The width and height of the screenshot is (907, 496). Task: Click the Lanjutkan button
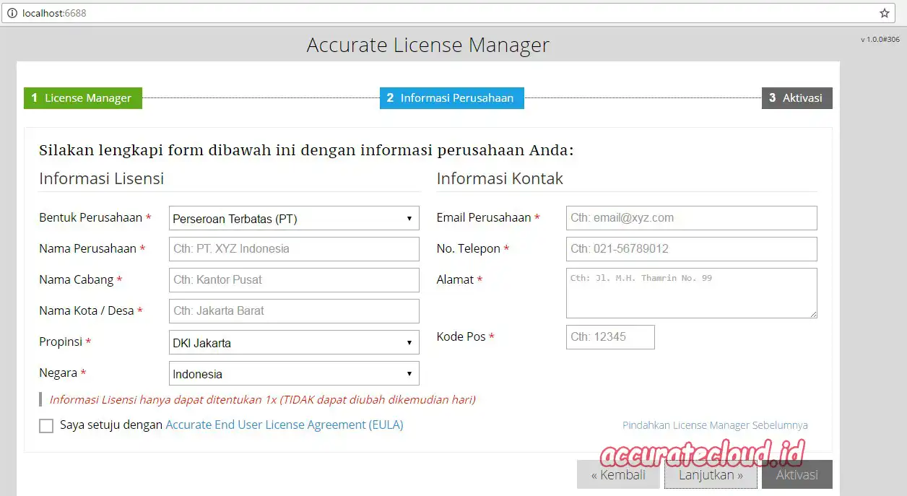tap(711, 474)
